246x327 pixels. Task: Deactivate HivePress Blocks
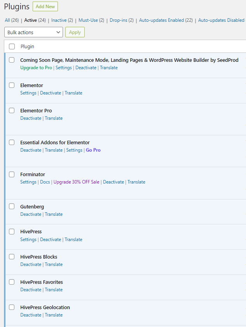[x=31, y=264]
